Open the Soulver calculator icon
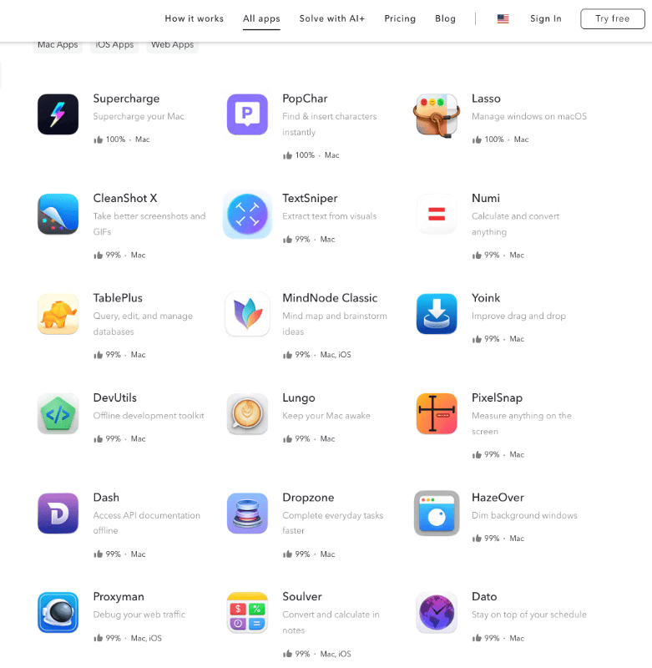Viewport: 652px width, 668px height. 247,612
